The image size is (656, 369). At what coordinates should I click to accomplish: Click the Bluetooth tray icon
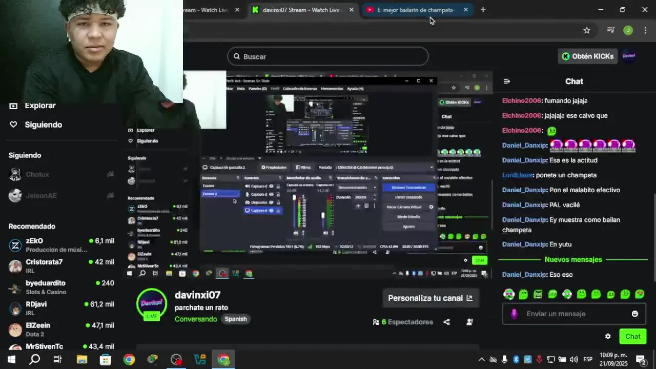pyautogui.click(x=516, y=359)
